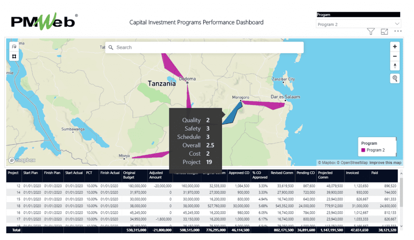Click the PMWeb logo
The image size is (414, 240).
tap(44, 22)
